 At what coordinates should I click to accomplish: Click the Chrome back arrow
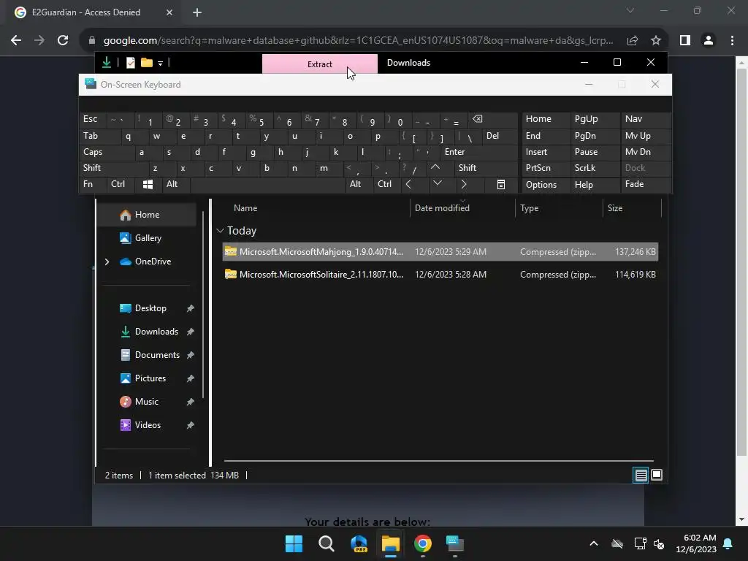16,41
